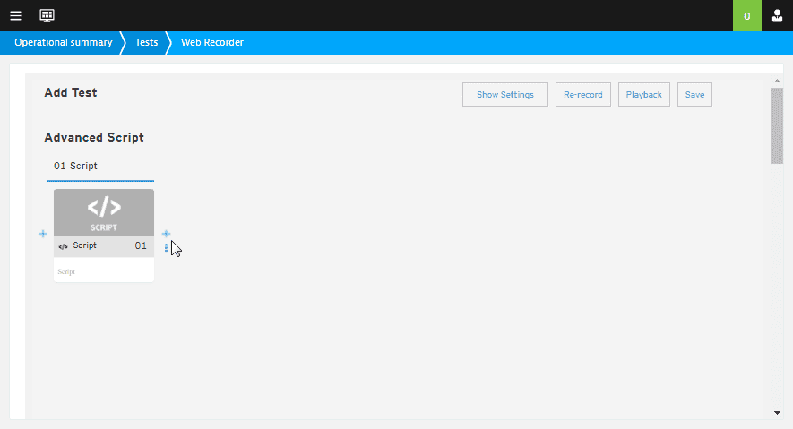Screen dimensions: 793x429
Task: Click the Advanced Script heading
Action: [94, 137]
